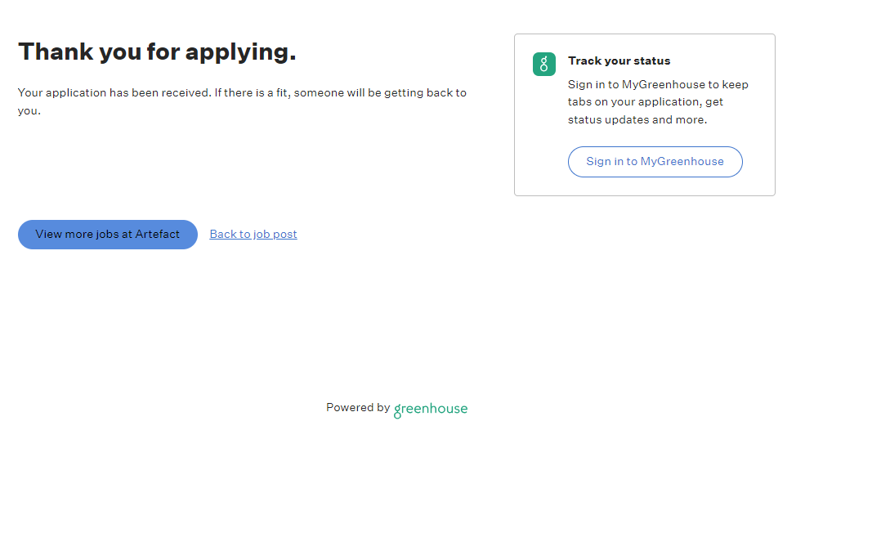Follow the Back to job post link
881x533 pixels.
coord(253,234)
